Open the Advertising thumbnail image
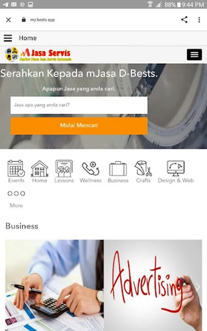This screenshot has width=207, height=331. click(x=153, y=285)
